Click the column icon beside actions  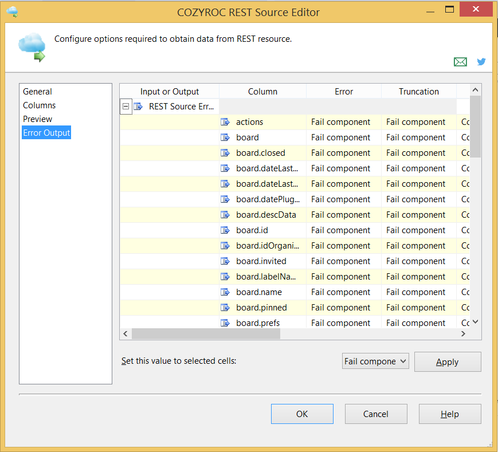(x=225, y=122)
